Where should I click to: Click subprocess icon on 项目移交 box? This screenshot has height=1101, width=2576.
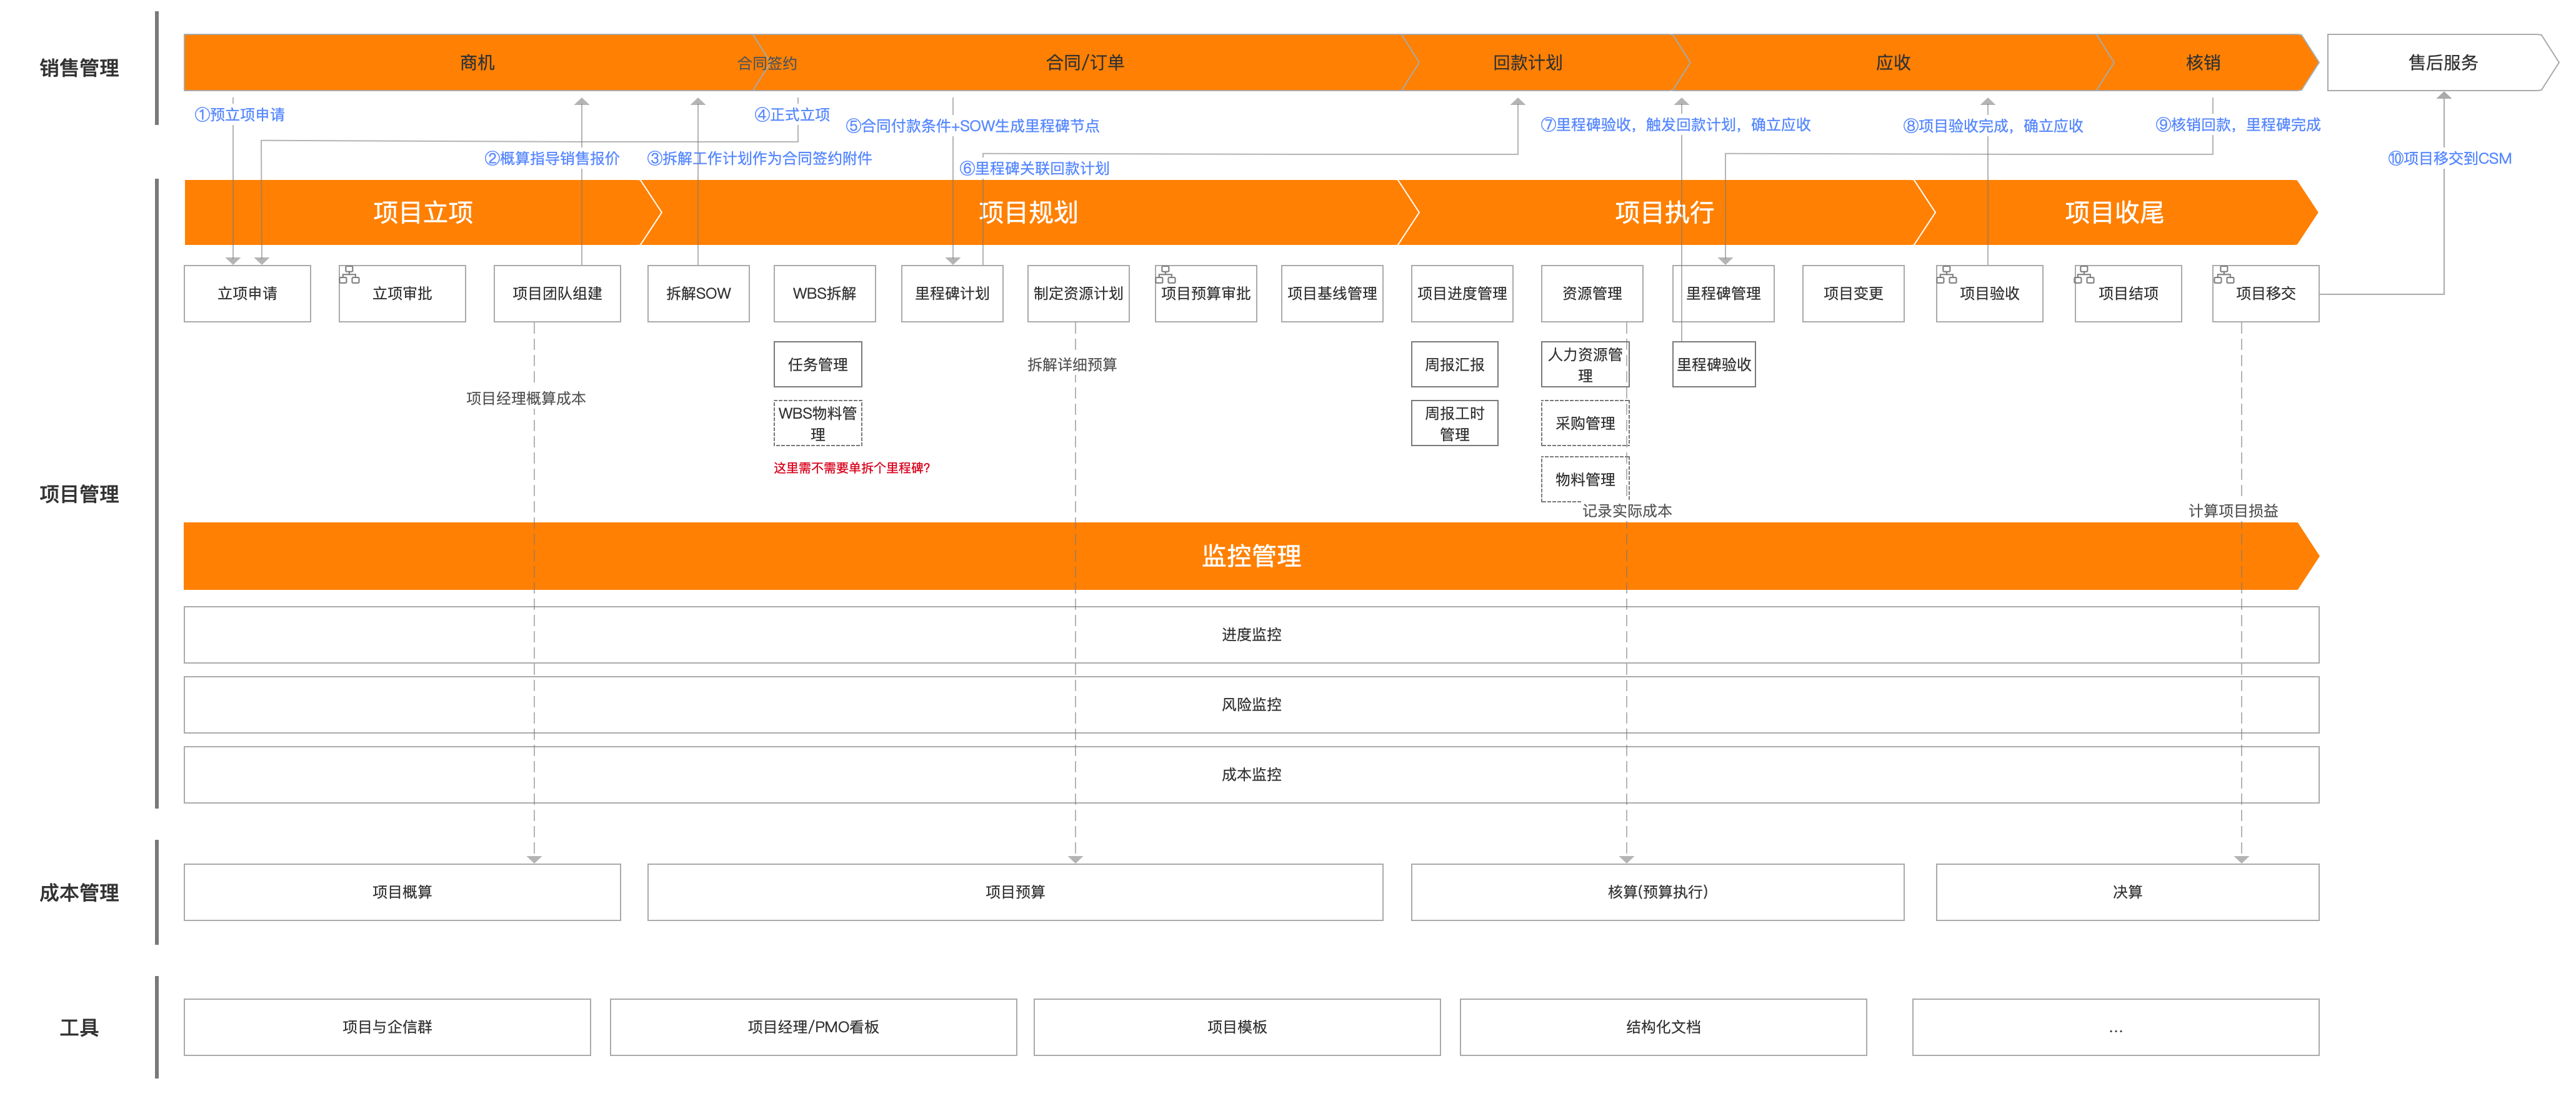pyautogui.click(x=2223, y=274)
